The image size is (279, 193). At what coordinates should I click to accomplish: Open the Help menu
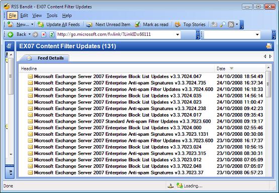67,16
